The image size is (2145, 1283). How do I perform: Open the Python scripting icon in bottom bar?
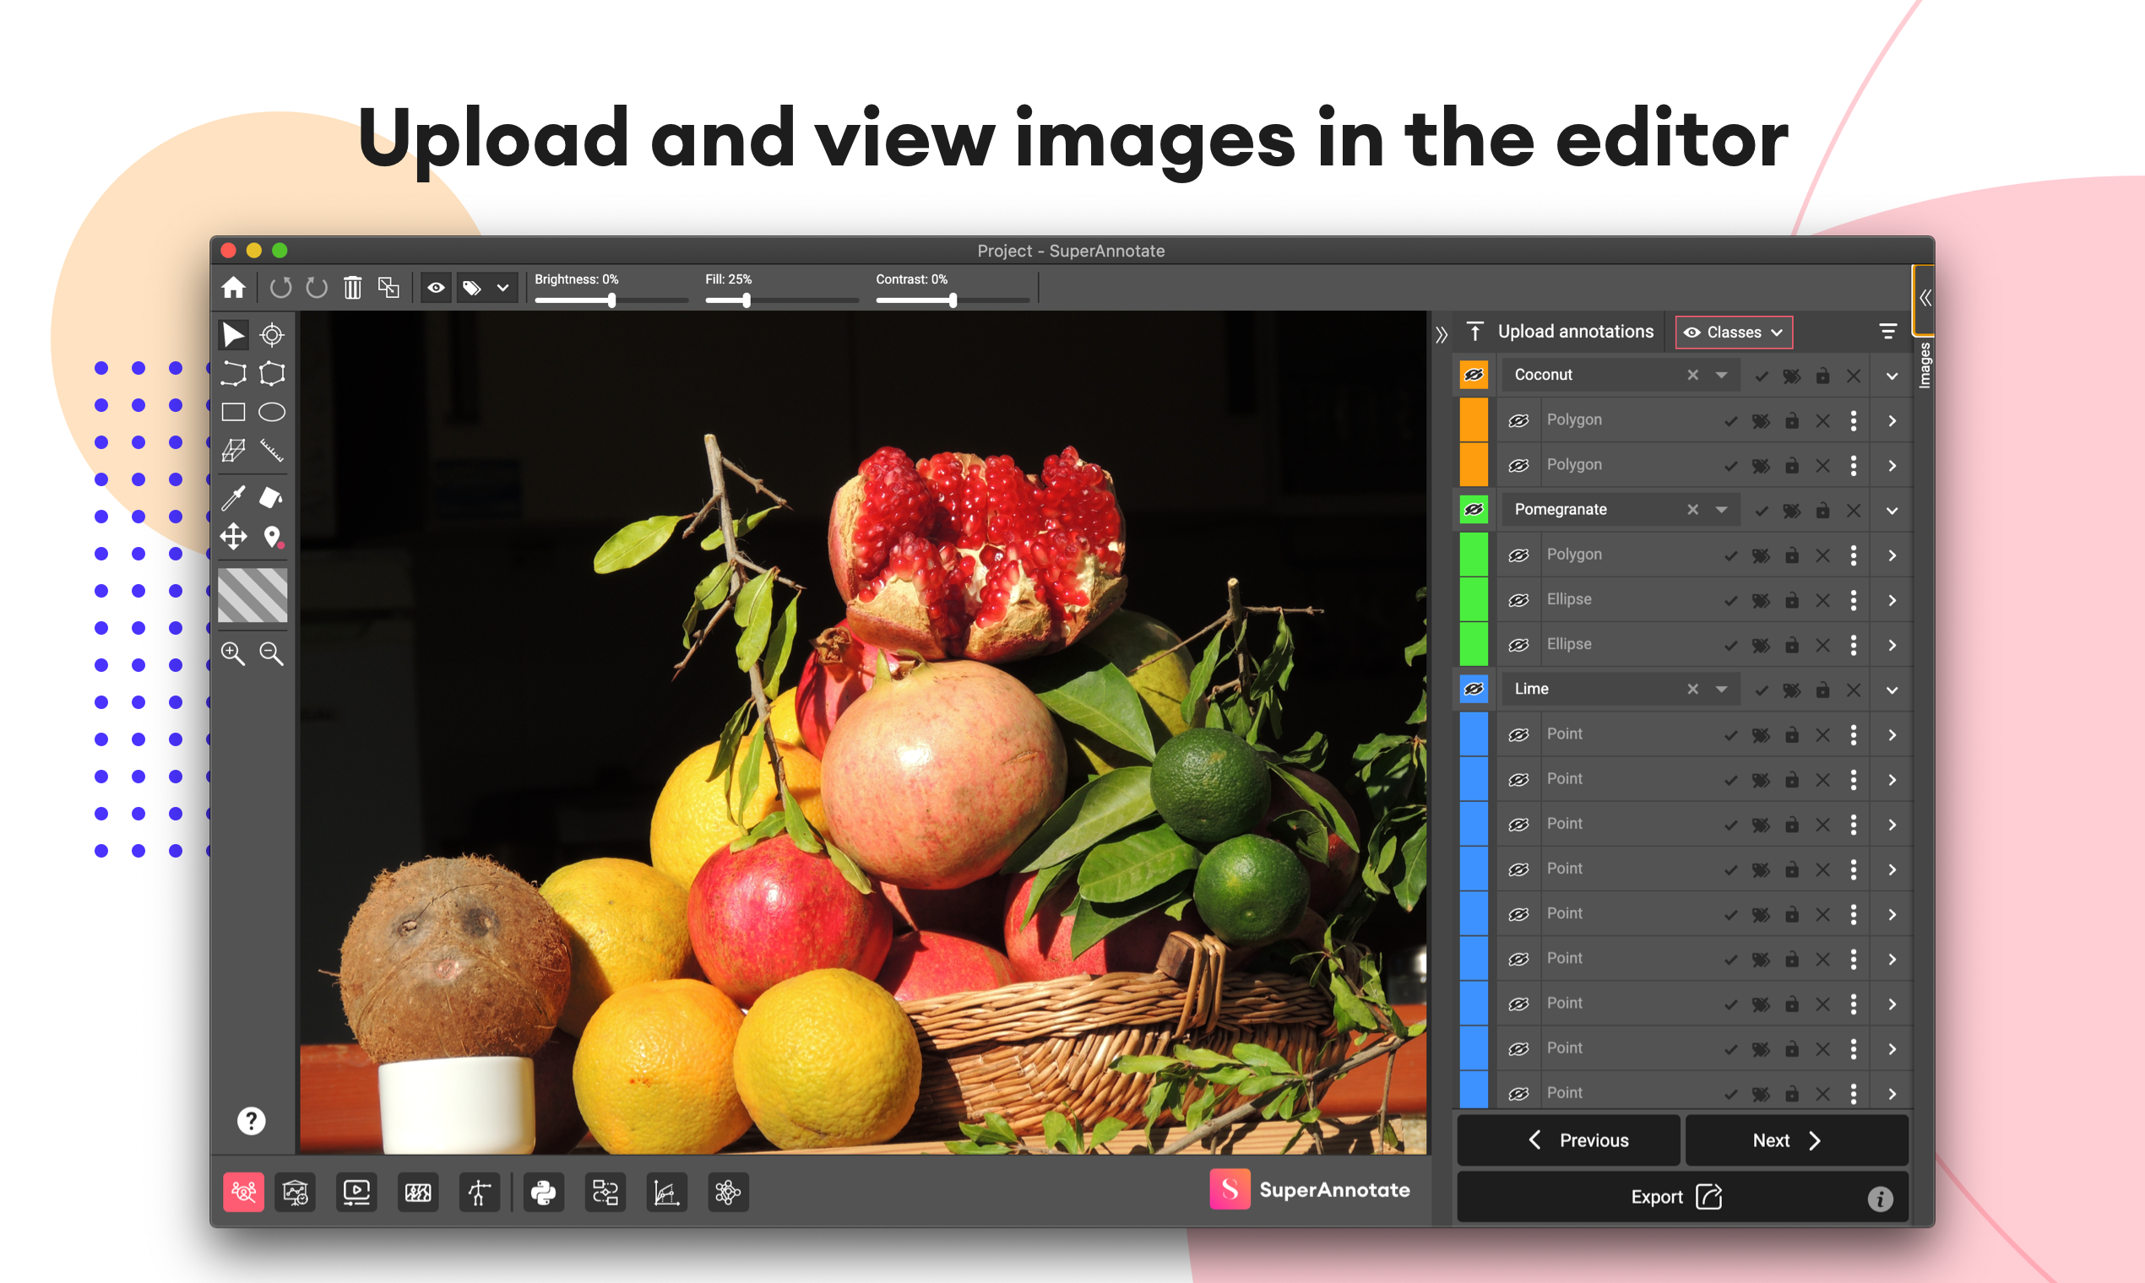pyautogui.click(x=543, y=1193)
